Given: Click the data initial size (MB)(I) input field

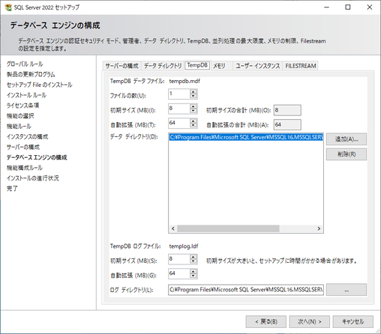Looking at the screenshot, I should [179, 109].
